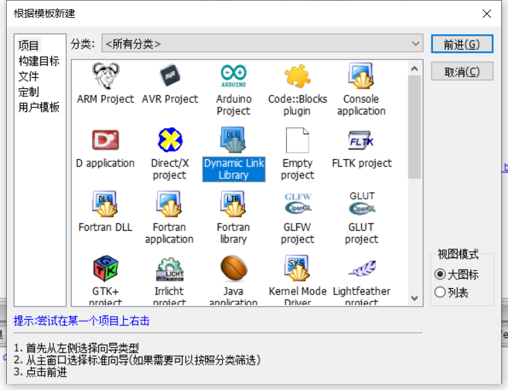Select the GLFW project OpenGL icon
508x390 pixels.
pyautogui.click(x=298, y=204)
